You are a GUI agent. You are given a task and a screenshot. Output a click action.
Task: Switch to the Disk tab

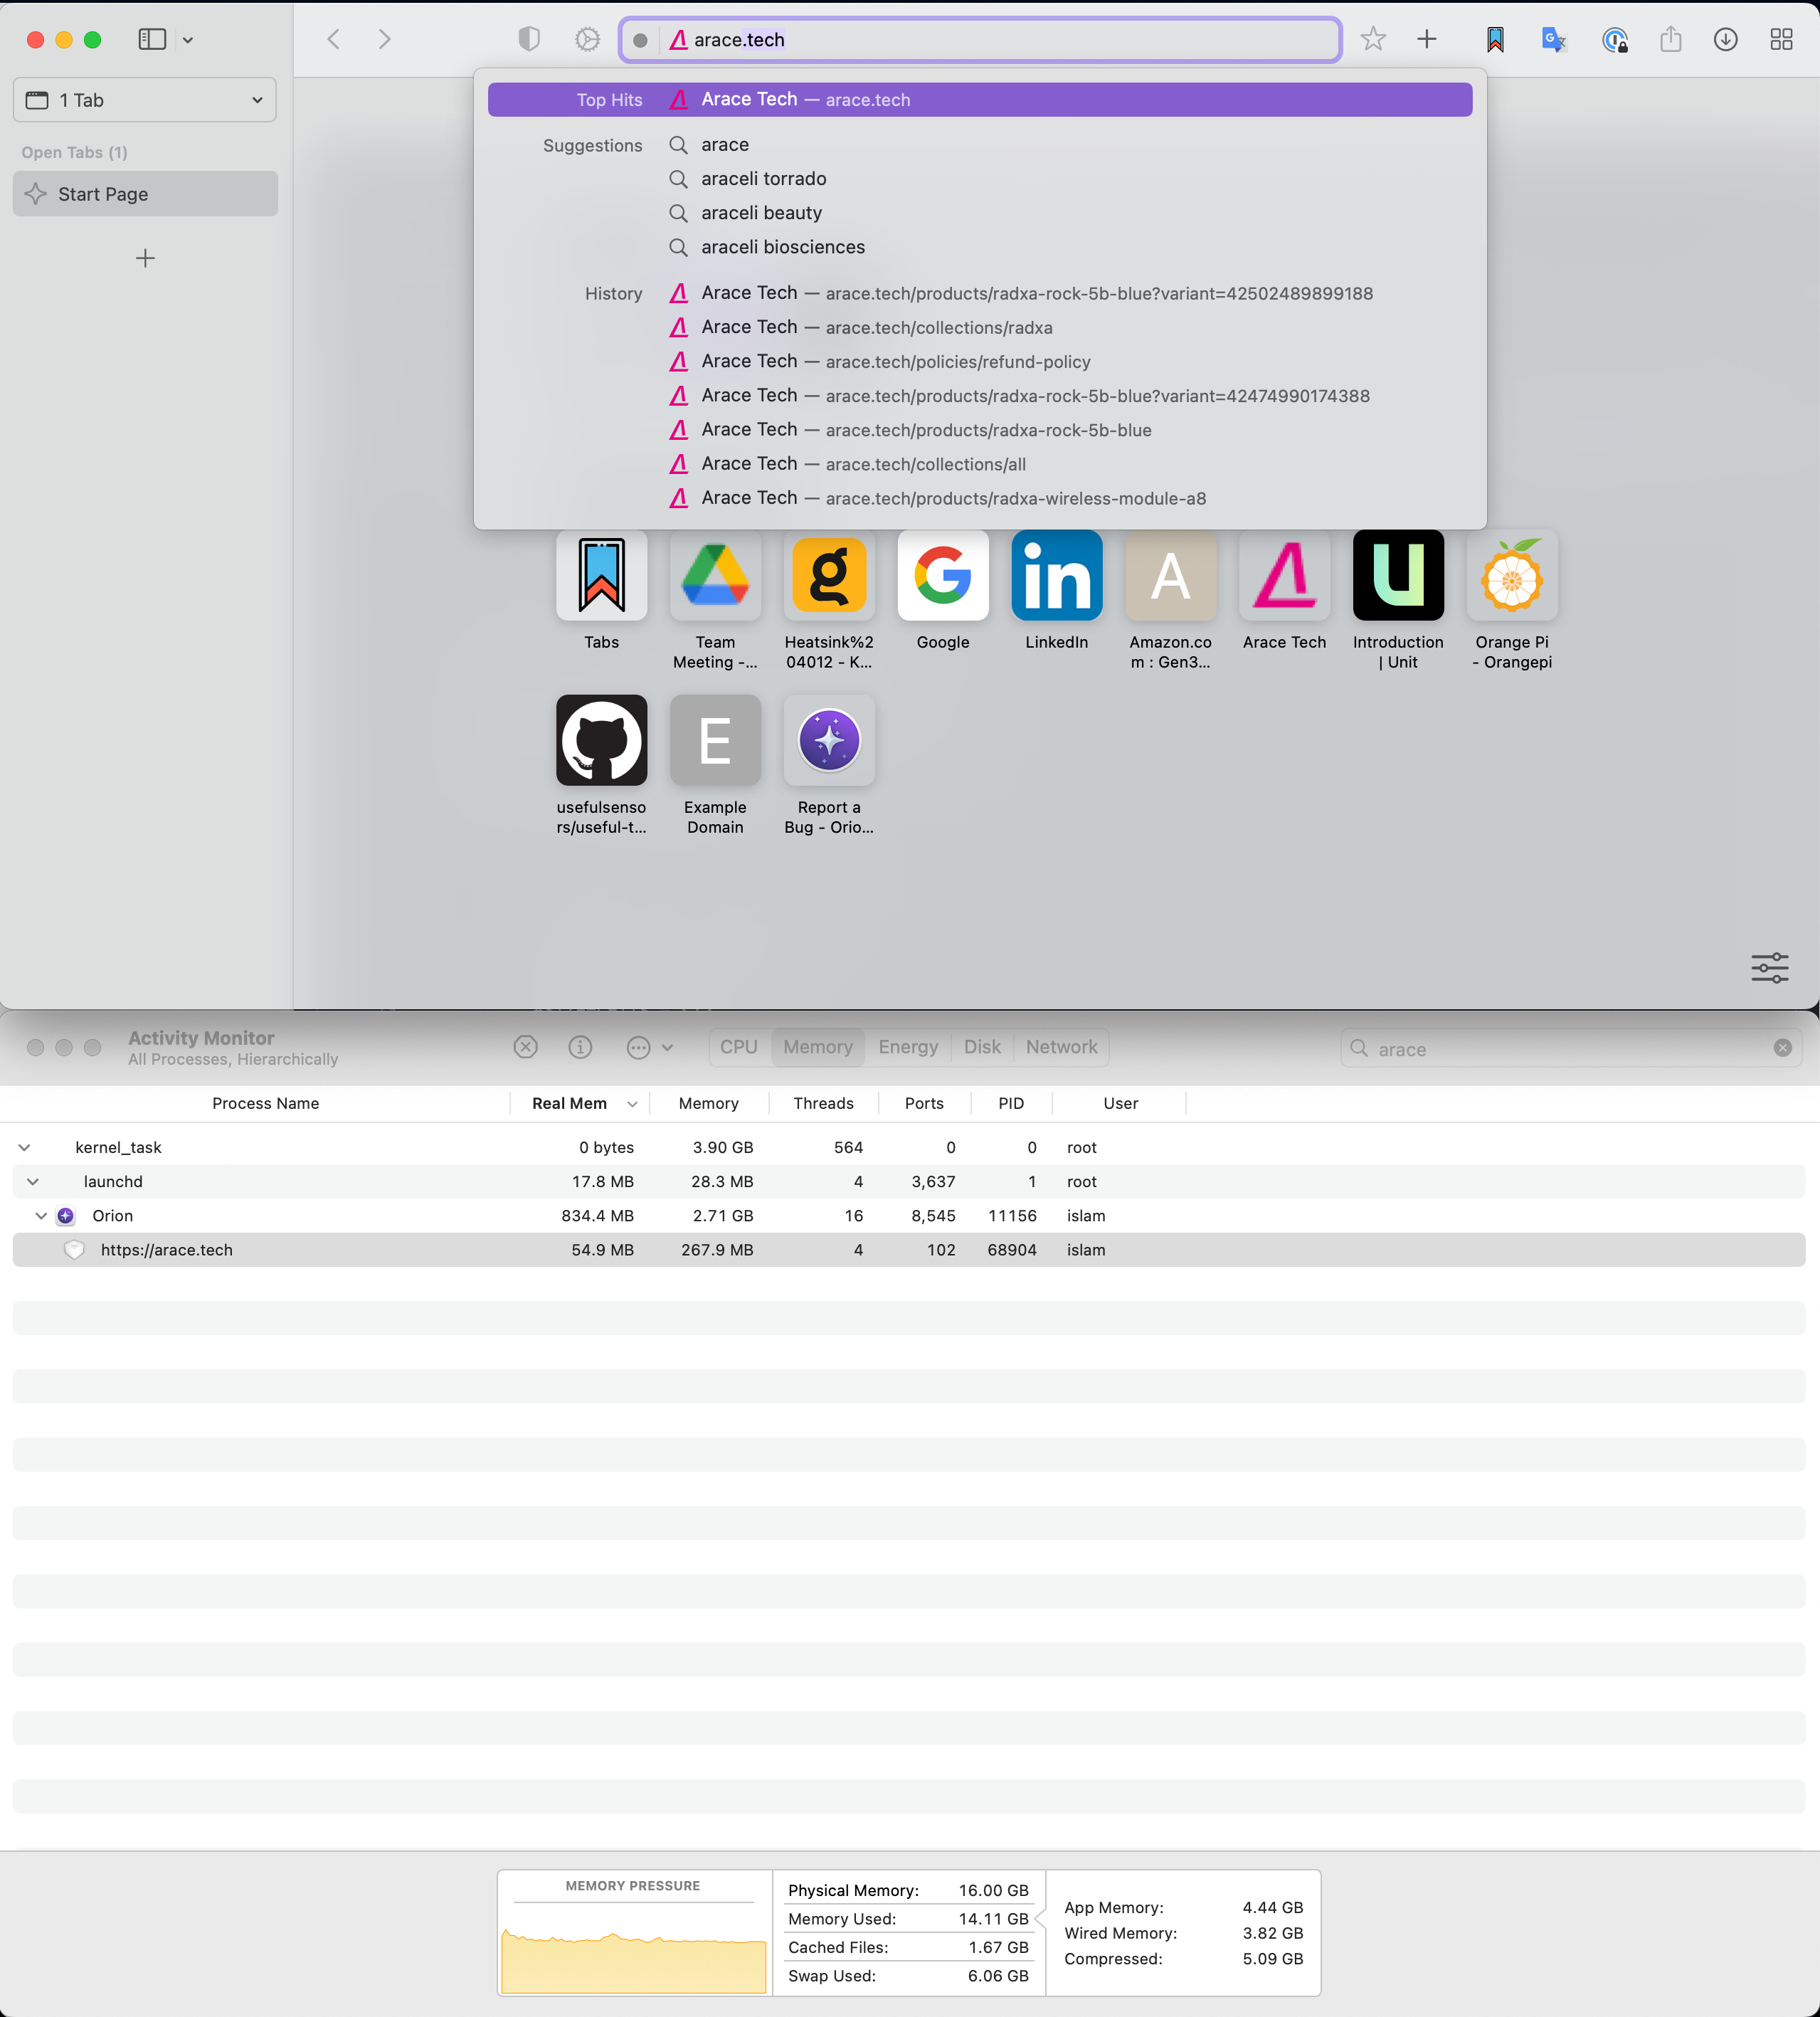point(982,1046)
